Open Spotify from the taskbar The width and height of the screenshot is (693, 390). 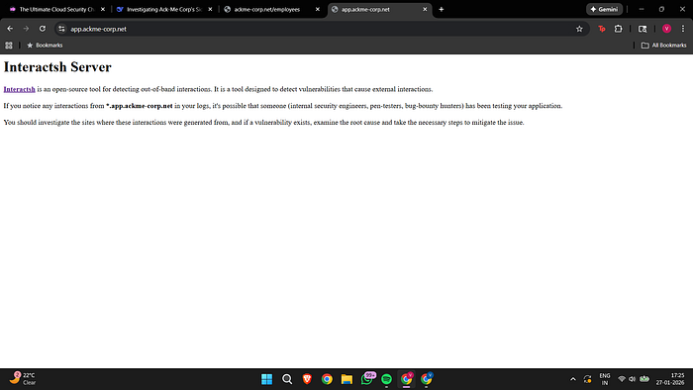click(x=386, y=379)
